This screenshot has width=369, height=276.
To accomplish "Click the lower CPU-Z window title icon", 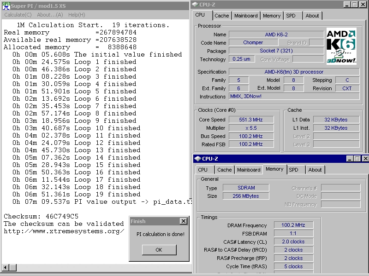I will pyautogui.click(x=197, y=159).
